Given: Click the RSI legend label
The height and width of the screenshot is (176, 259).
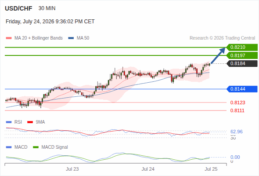Looking at the screenshot, I should [x=18, y=122].
